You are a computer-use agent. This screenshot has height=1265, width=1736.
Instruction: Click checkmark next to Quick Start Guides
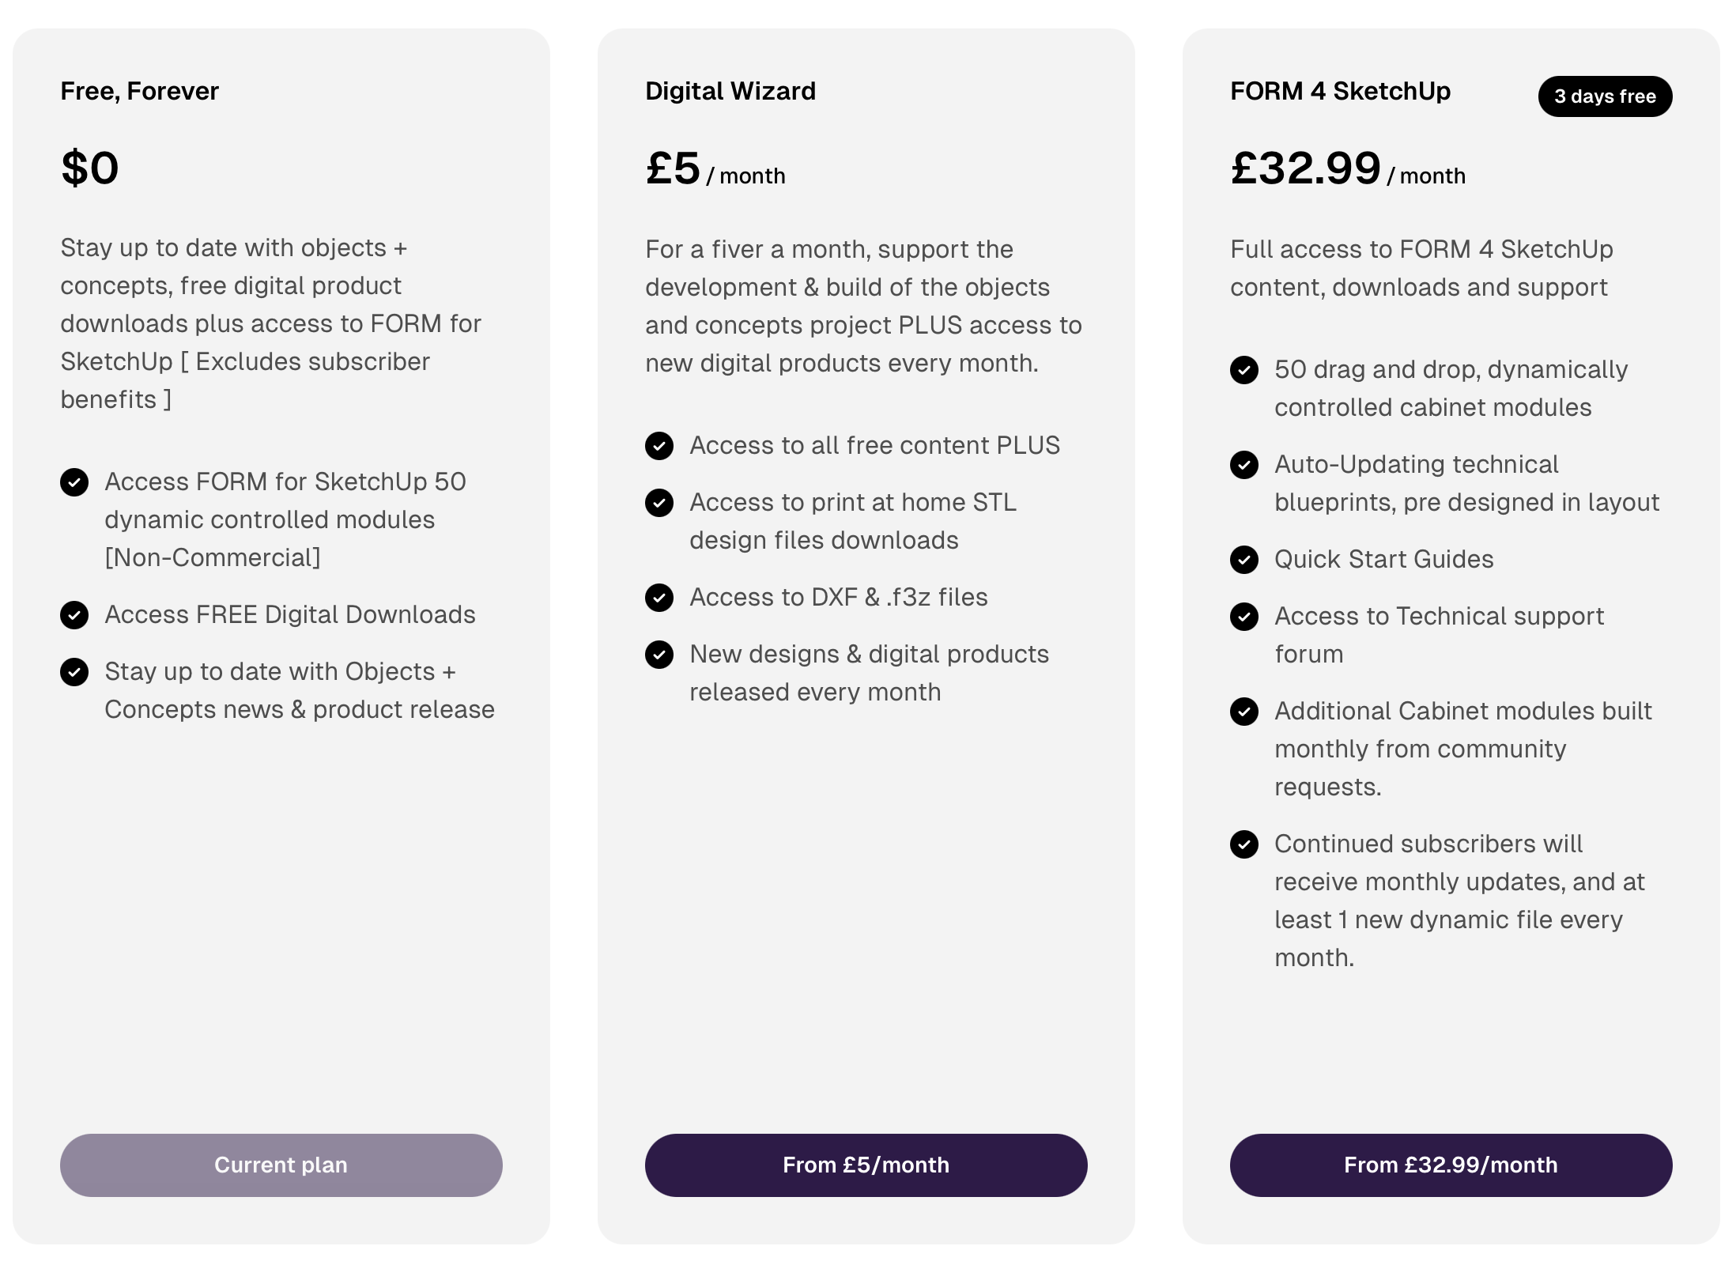click(x=1244, y=559)
